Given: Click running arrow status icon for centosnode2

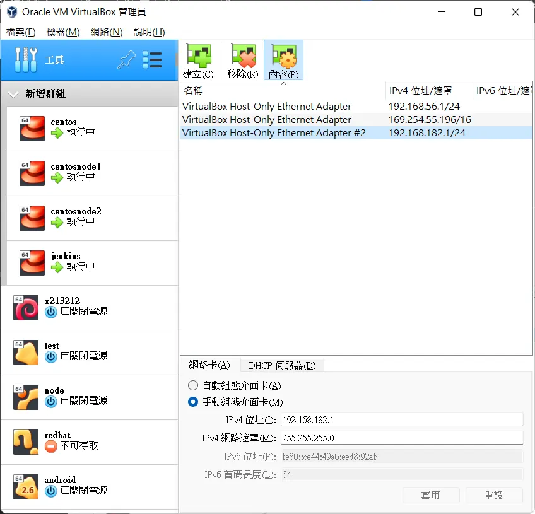Looking at the screenshot, I should [x=57, y=222].
